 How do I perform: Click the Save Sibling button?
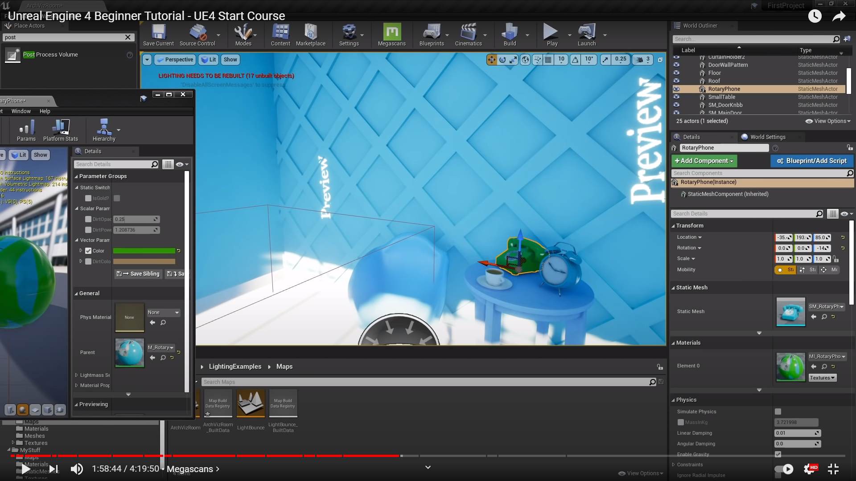point(138,274)
